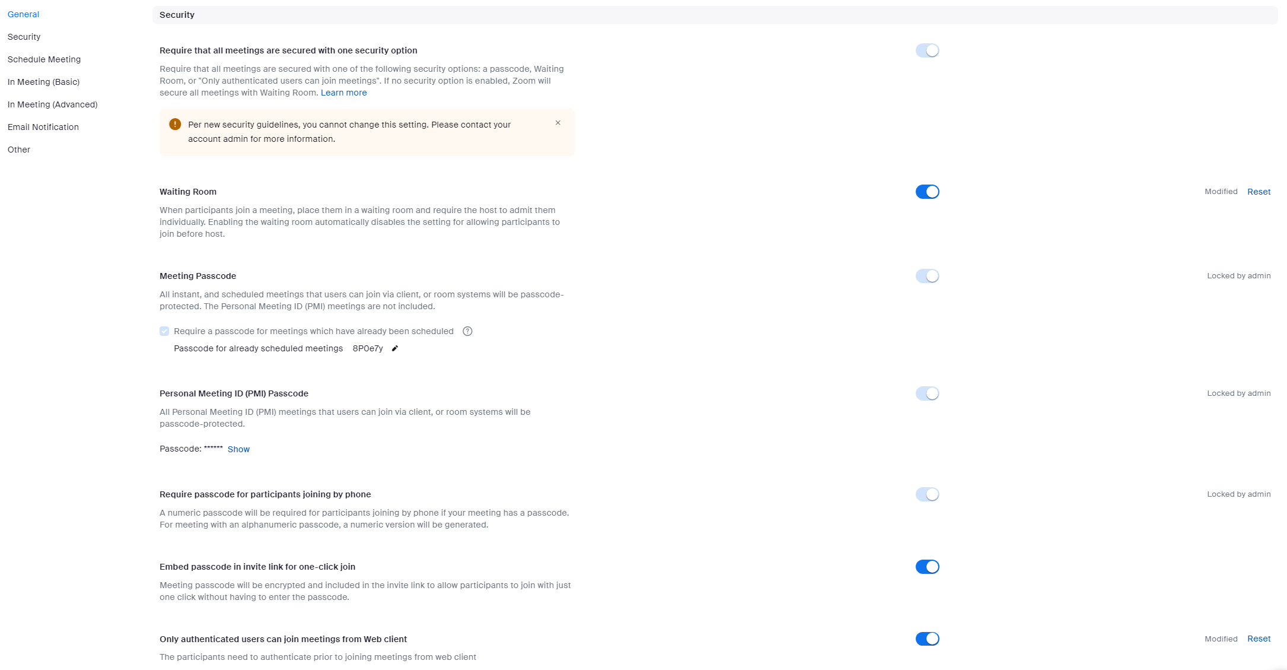1287x670 pixels.
Task: Click the warning/alert icon in notification
Action: [174, 124]
